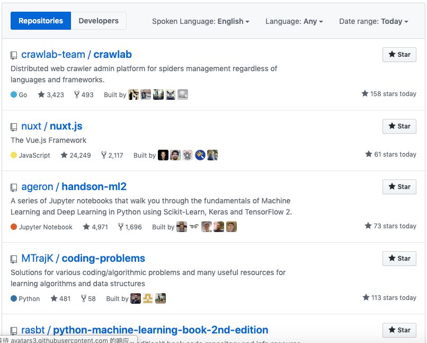Click 'The Vue.js Framework' description

[x=48, y=140]
